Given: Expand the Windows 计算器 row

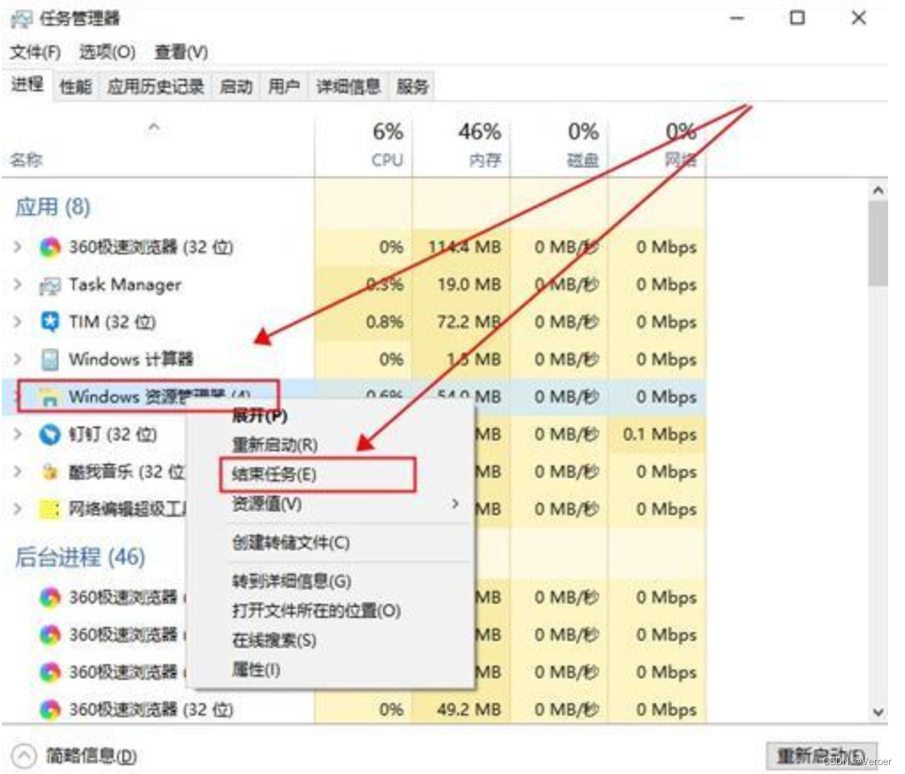Looking at the screenshot, I should click(18, 360).
